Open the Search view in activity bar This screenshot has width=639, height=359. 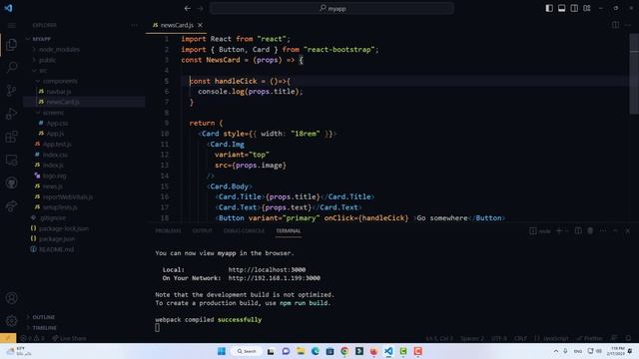coord(11,67)
